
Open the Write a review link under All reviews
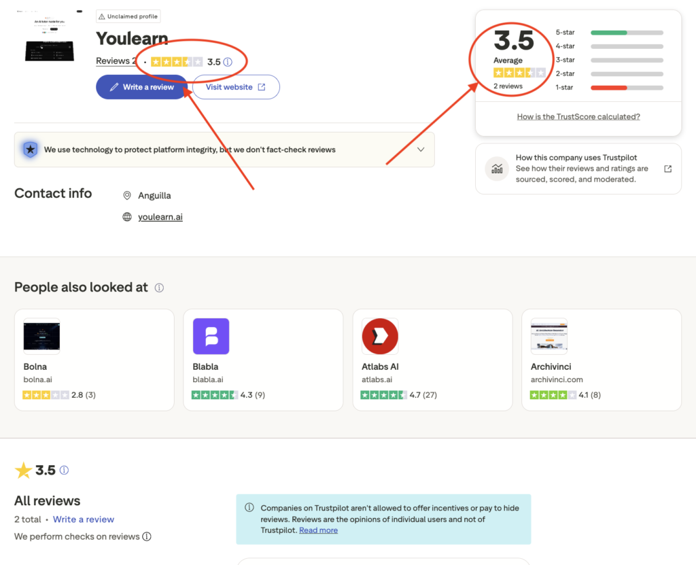(x=84, y=519)
